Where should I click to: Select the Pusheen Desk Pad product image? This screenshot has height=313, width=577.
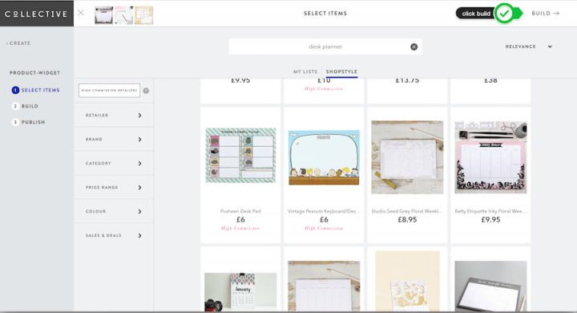(x=240, y=155)
